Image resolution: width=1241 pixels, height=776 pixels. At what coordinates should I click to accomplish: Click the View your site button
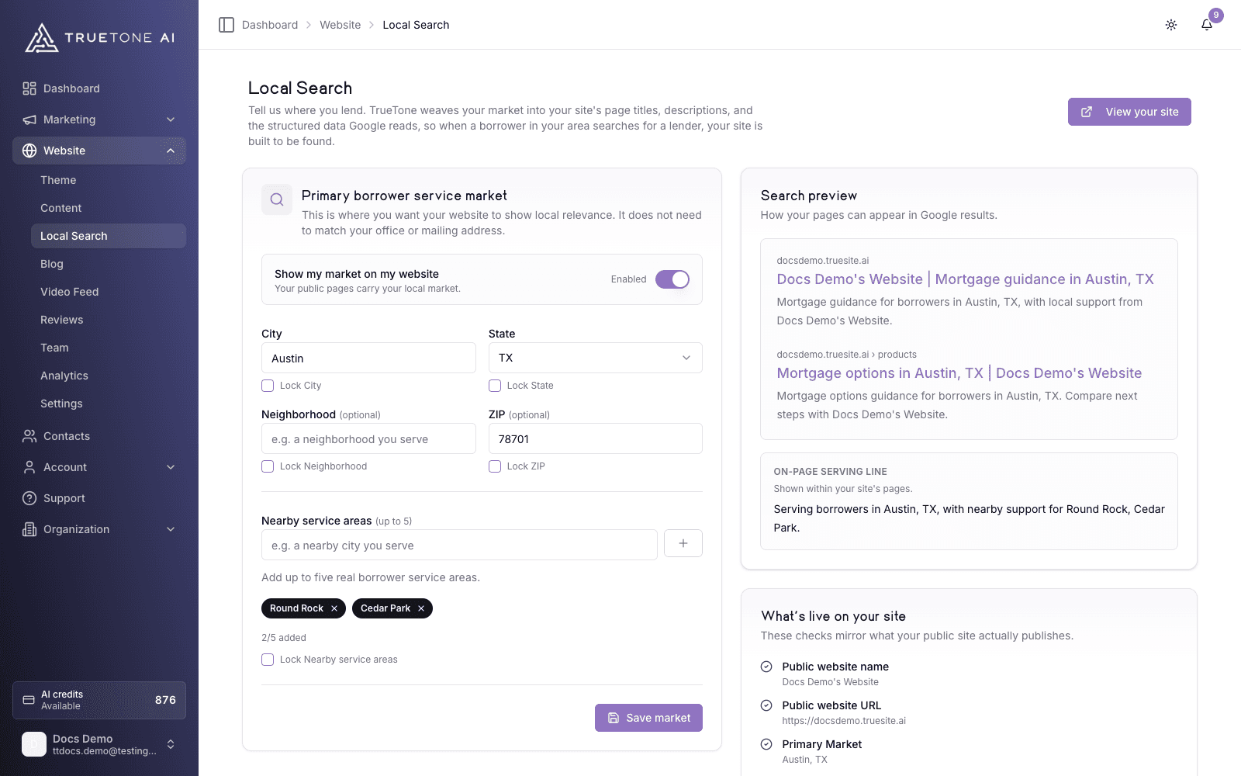[x=1129, y=112]
